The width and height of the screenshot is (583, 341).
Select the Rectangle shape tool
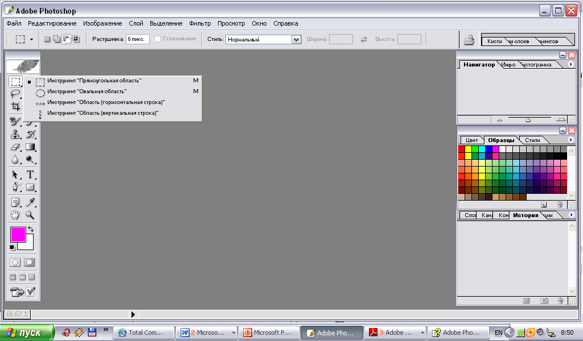30,187
